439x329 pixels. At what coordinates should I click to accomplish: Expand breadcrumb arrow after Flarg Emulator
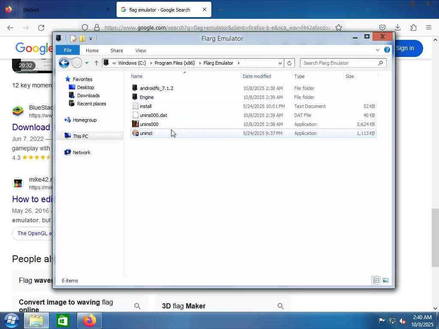[x=238, y=63]
